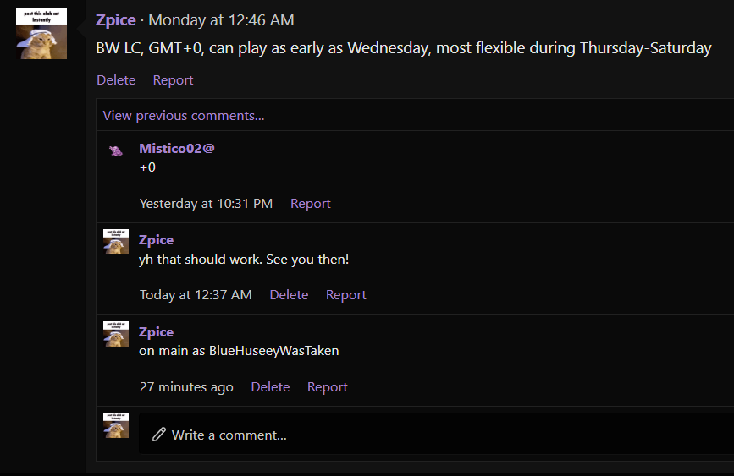This screenshot has height=476, width=734.
Task: Delete the BlueHuseeyWasTaken comment
Action: point(270,387)
